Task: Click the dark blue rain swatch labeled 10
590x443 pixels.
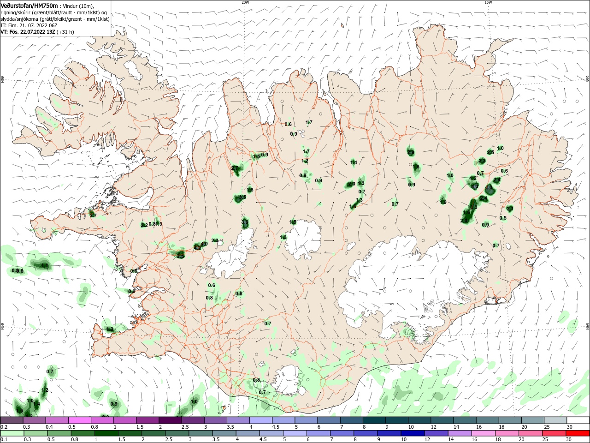Action: [412, 433]
